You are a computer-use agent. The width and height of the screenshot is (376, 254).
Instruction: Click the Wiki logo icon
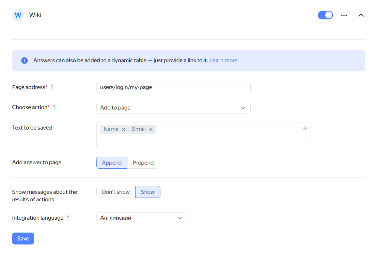coord(18,15)
